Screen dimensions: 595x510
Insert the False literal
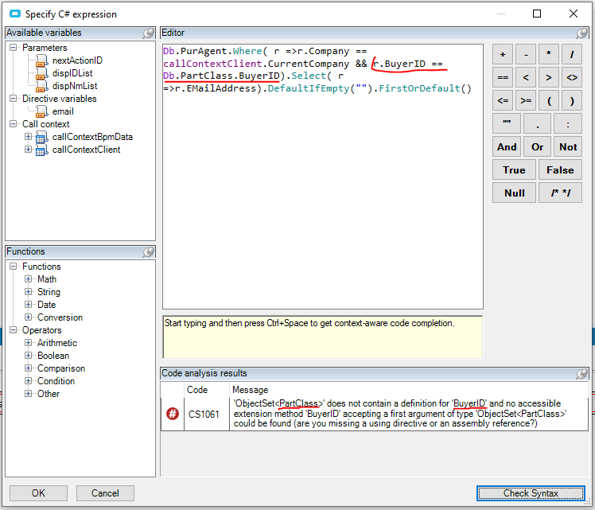[x=560, y=170]
